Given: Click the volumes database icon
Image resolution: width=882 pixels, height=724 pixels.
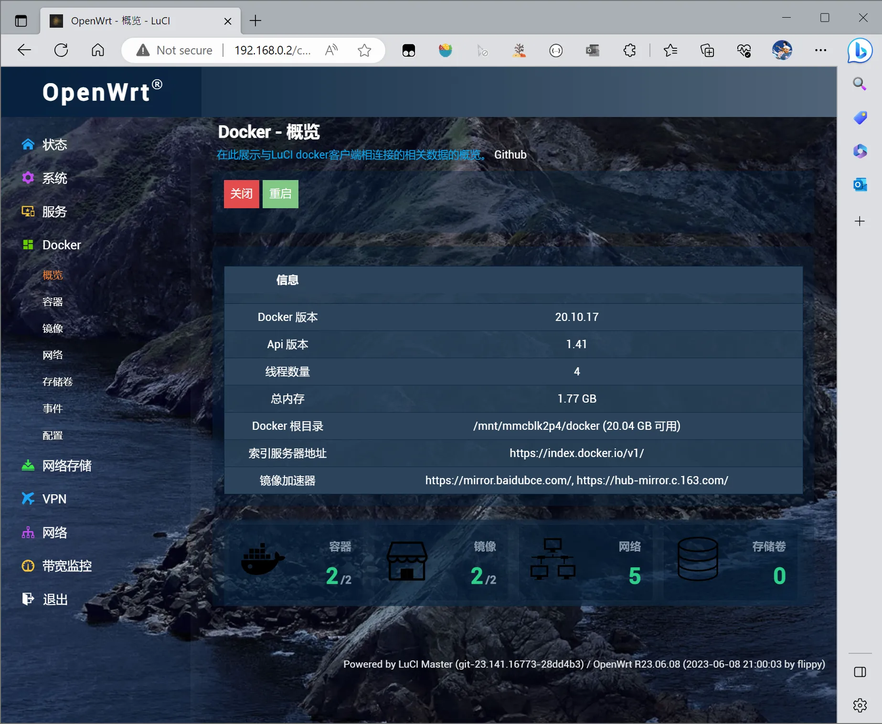Looking at the screenshot, I should pyautogui.click(x=697, y=559).
